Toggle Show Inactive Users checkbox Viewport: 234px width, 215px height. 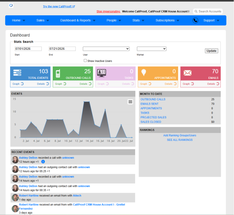[x=85, y=61]
